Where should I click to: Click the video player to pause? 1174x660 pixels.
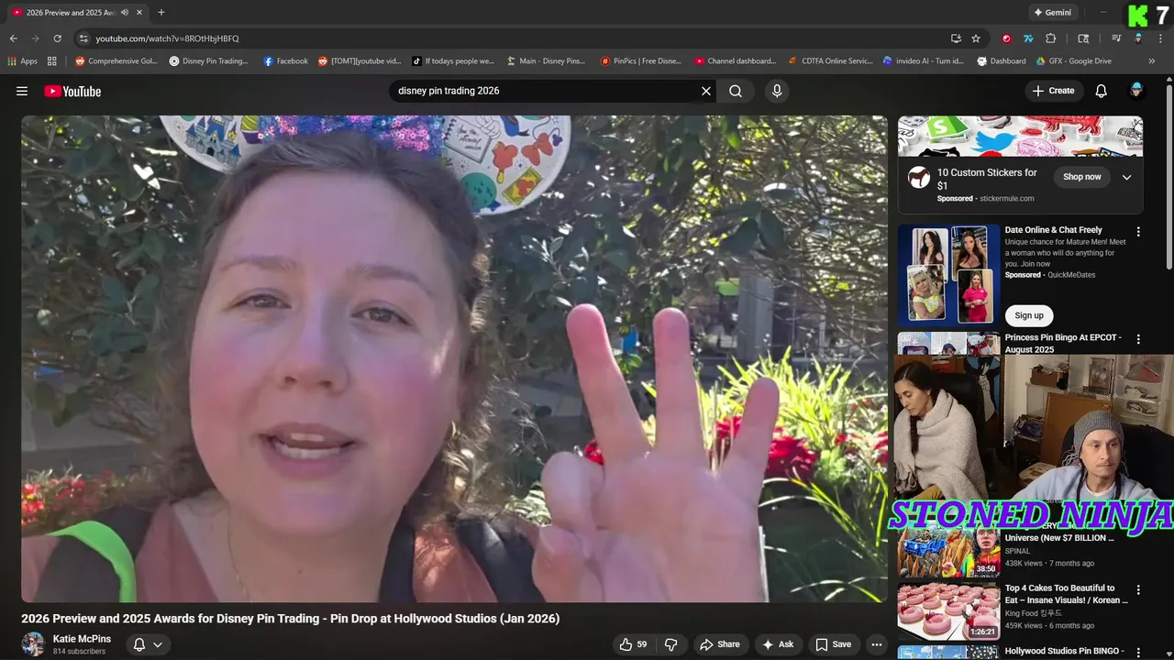pyautogui.click(x=454, y=358)
